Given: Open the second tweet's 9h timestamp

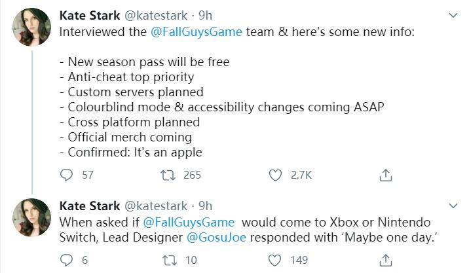Looking at the screenshot, I should (205, 206).
